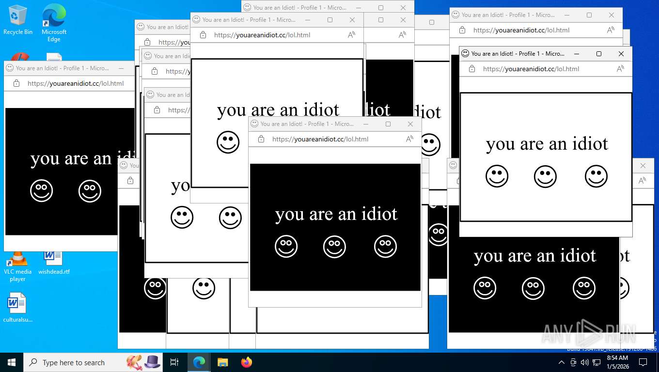The width and height of the screenshot is (659, 372).
Task: Click smiley favicon of the topmost title bar
Action: (247, 8)
